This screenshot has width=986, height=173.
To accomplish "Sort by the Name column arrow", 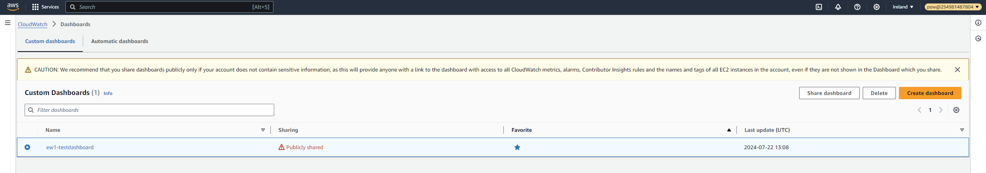I will 263,130.
